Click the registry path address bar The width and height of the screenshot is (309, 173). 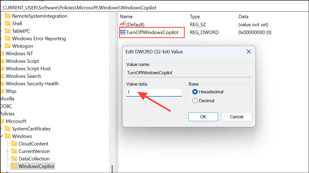pyautogui.click(x=154, y=8)
